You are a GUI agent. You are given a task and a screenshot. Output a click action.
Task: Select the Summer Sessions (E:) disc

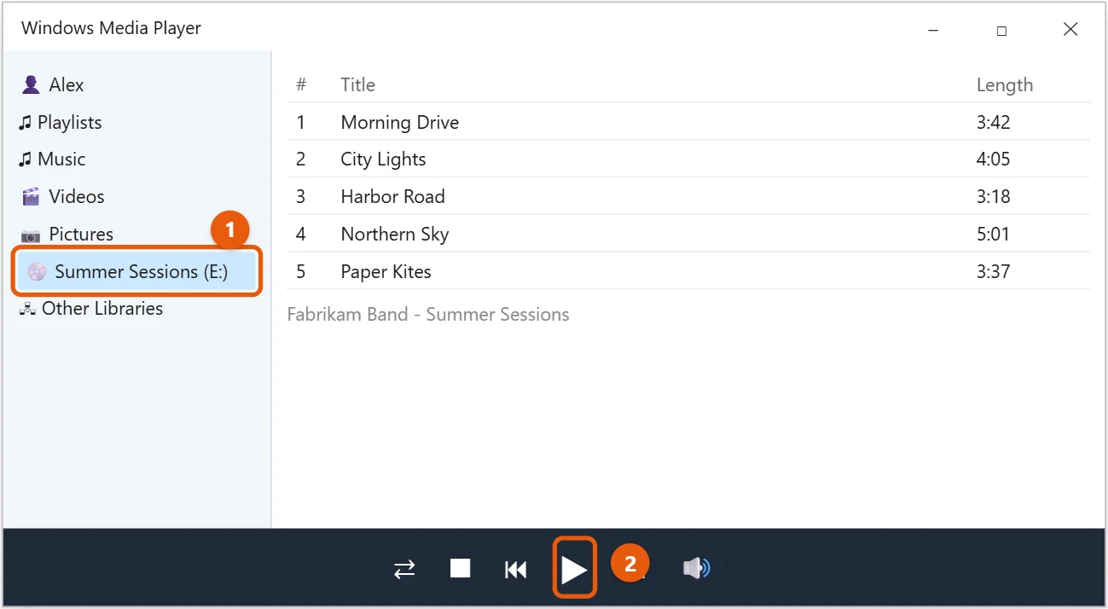tap(136, 271)
